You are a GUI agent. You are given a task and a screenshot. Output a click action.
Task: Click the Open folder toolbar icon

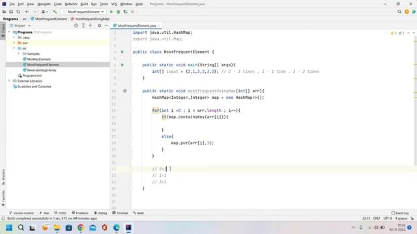tap(5, 12)
